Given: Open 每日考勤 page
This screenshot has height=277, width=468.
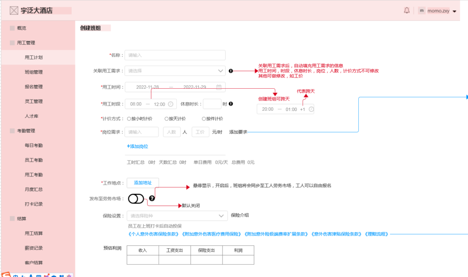Looking at the screenshot, I should [33, 145].
